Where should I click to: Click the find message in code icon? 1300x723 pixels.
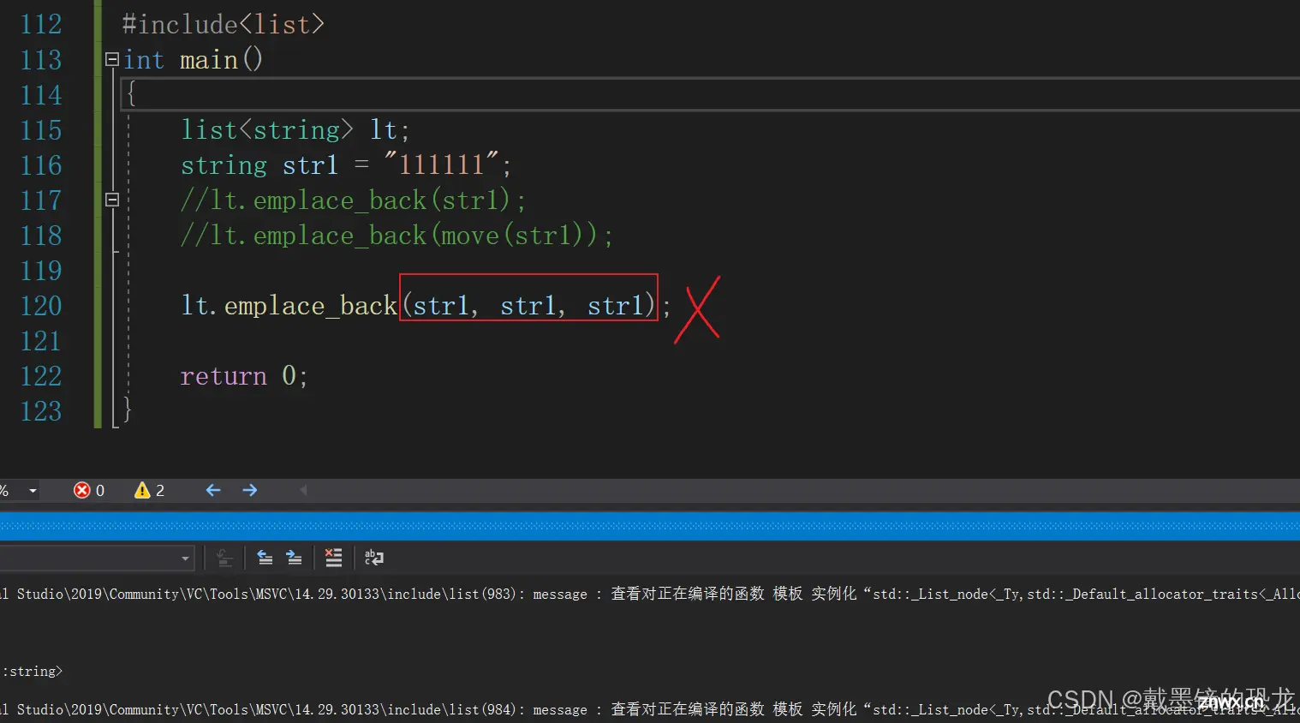pos(224,559)
